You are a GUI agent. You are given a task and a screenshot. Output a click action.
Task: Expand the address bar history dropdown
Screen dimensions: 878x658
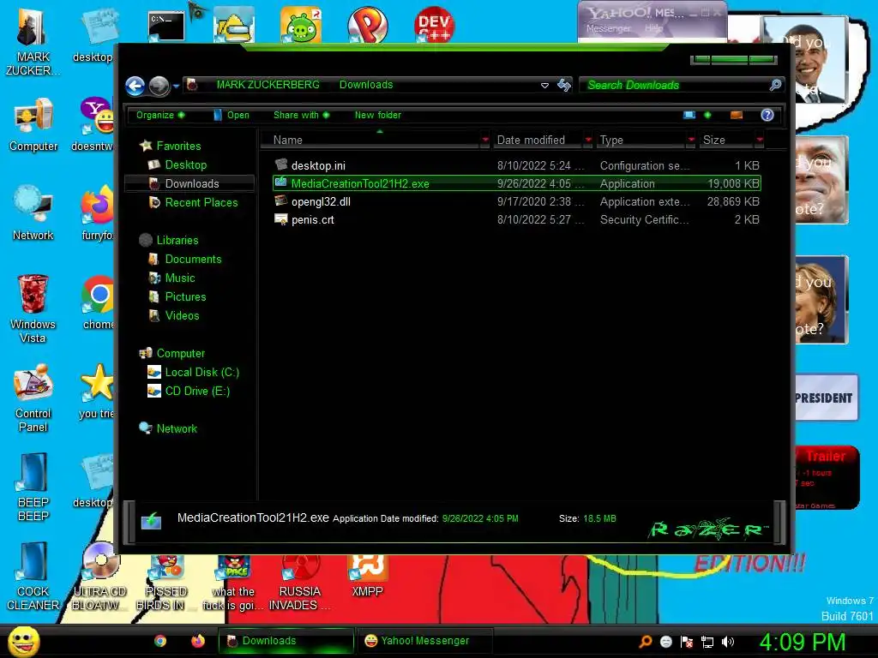544,86
